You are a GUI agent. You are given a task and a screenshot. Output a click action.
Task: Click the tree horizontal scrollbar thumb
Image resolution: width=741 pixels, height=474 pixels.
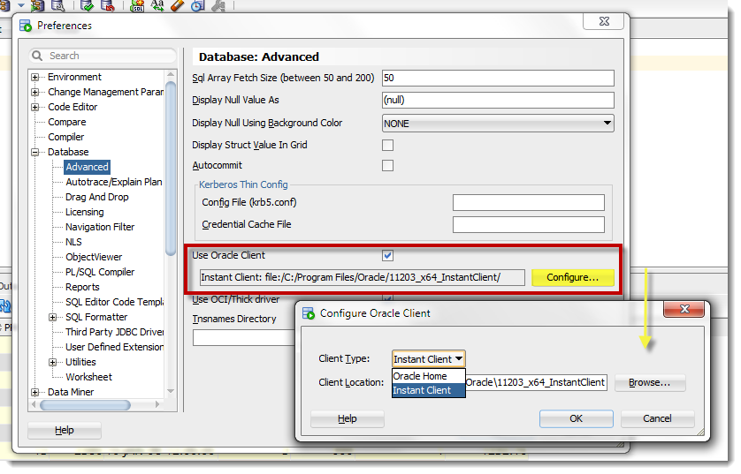tap(85, 405)
